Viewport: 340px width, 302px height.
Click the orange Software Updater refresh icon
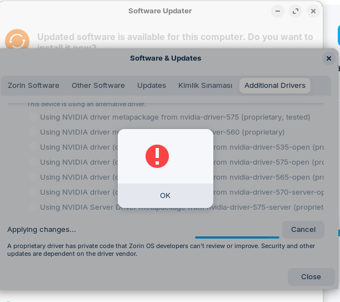pos(17,39)
